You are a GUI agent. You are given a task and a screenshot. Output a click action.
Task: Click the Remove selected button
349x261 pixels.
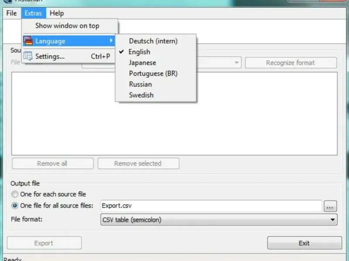coord(138,164)
